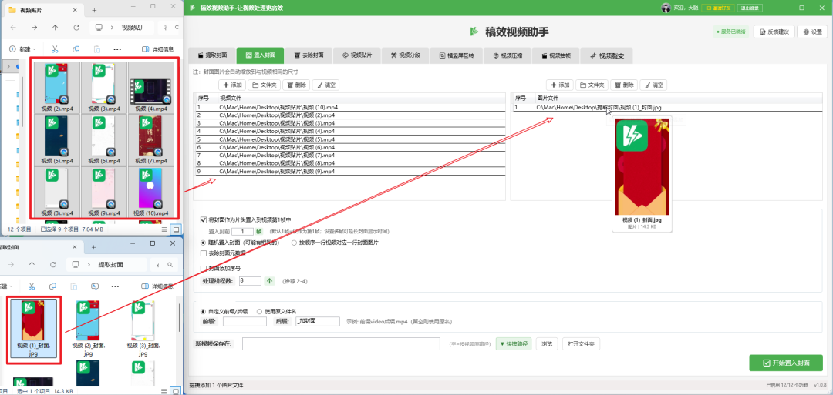Click the green up-arrow beside thread count
The width and height of the screenshot is (833, 395).
click(x=269, y=281)
